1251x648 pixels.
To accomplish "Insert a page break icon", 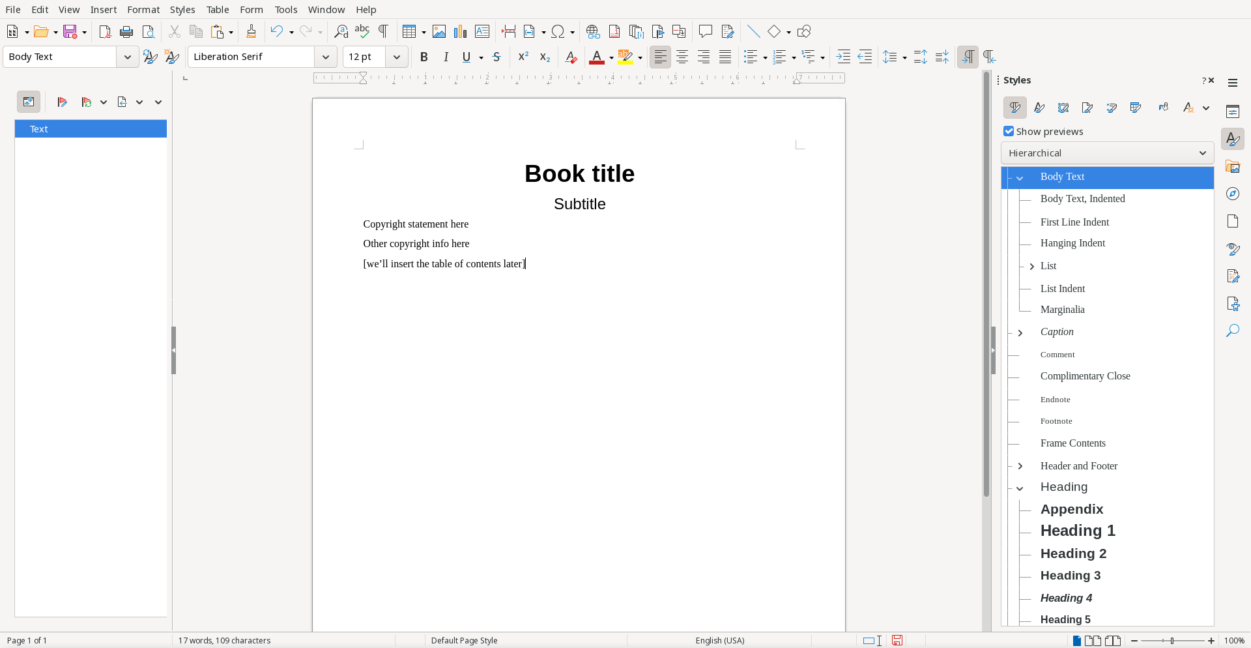I will click(x=508, y=31).
